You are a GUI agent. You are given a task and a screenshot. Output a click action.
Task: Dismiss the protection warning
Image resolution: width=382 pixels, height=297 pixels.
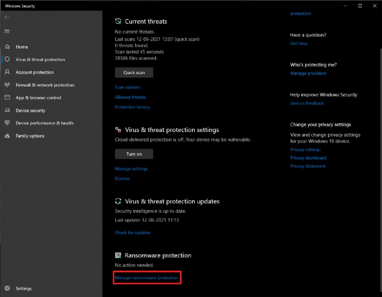coord(122,178)
